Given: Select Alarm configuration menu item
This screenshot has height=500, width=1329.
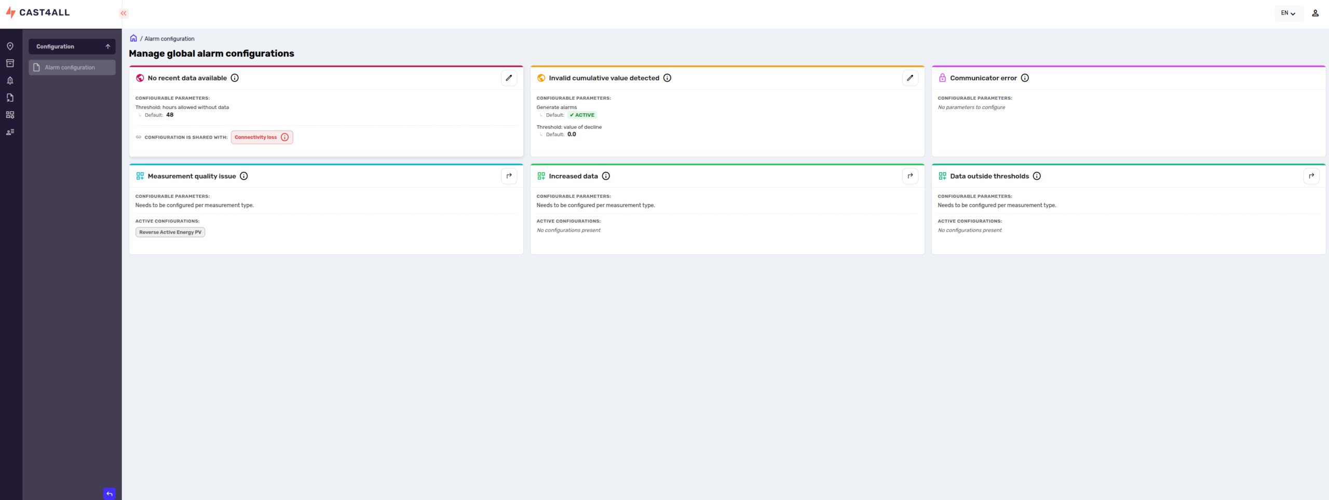Looking at the screenshot, I should coord(72,67).
